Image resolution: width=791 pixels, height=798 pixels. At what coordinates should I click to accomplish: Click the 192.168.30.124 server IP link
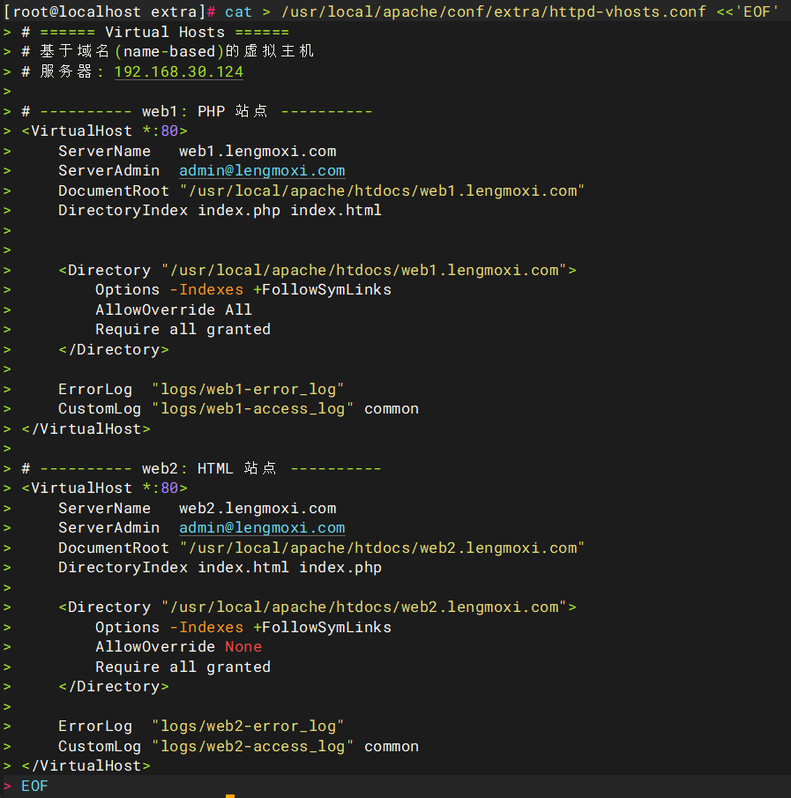(x=179, y=71)
